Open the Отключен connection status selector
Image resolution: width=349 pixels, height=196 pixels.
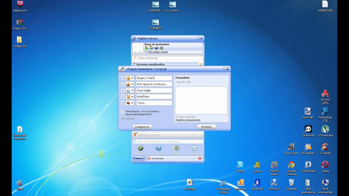tap(172, 158)
